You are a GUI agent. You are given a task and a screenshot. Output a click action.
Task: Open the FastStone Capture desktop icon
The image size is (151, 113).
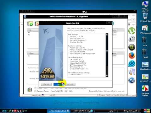click(145, 91)
